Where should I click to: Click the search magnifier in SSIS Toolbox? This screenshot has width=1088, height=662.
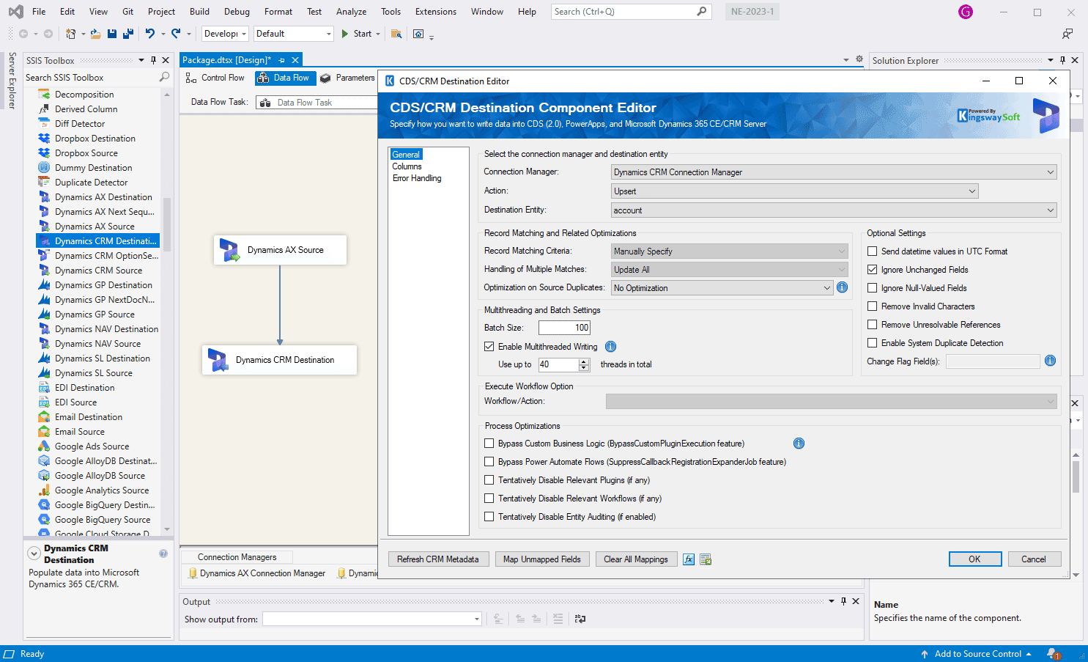(x=164, y=77)
